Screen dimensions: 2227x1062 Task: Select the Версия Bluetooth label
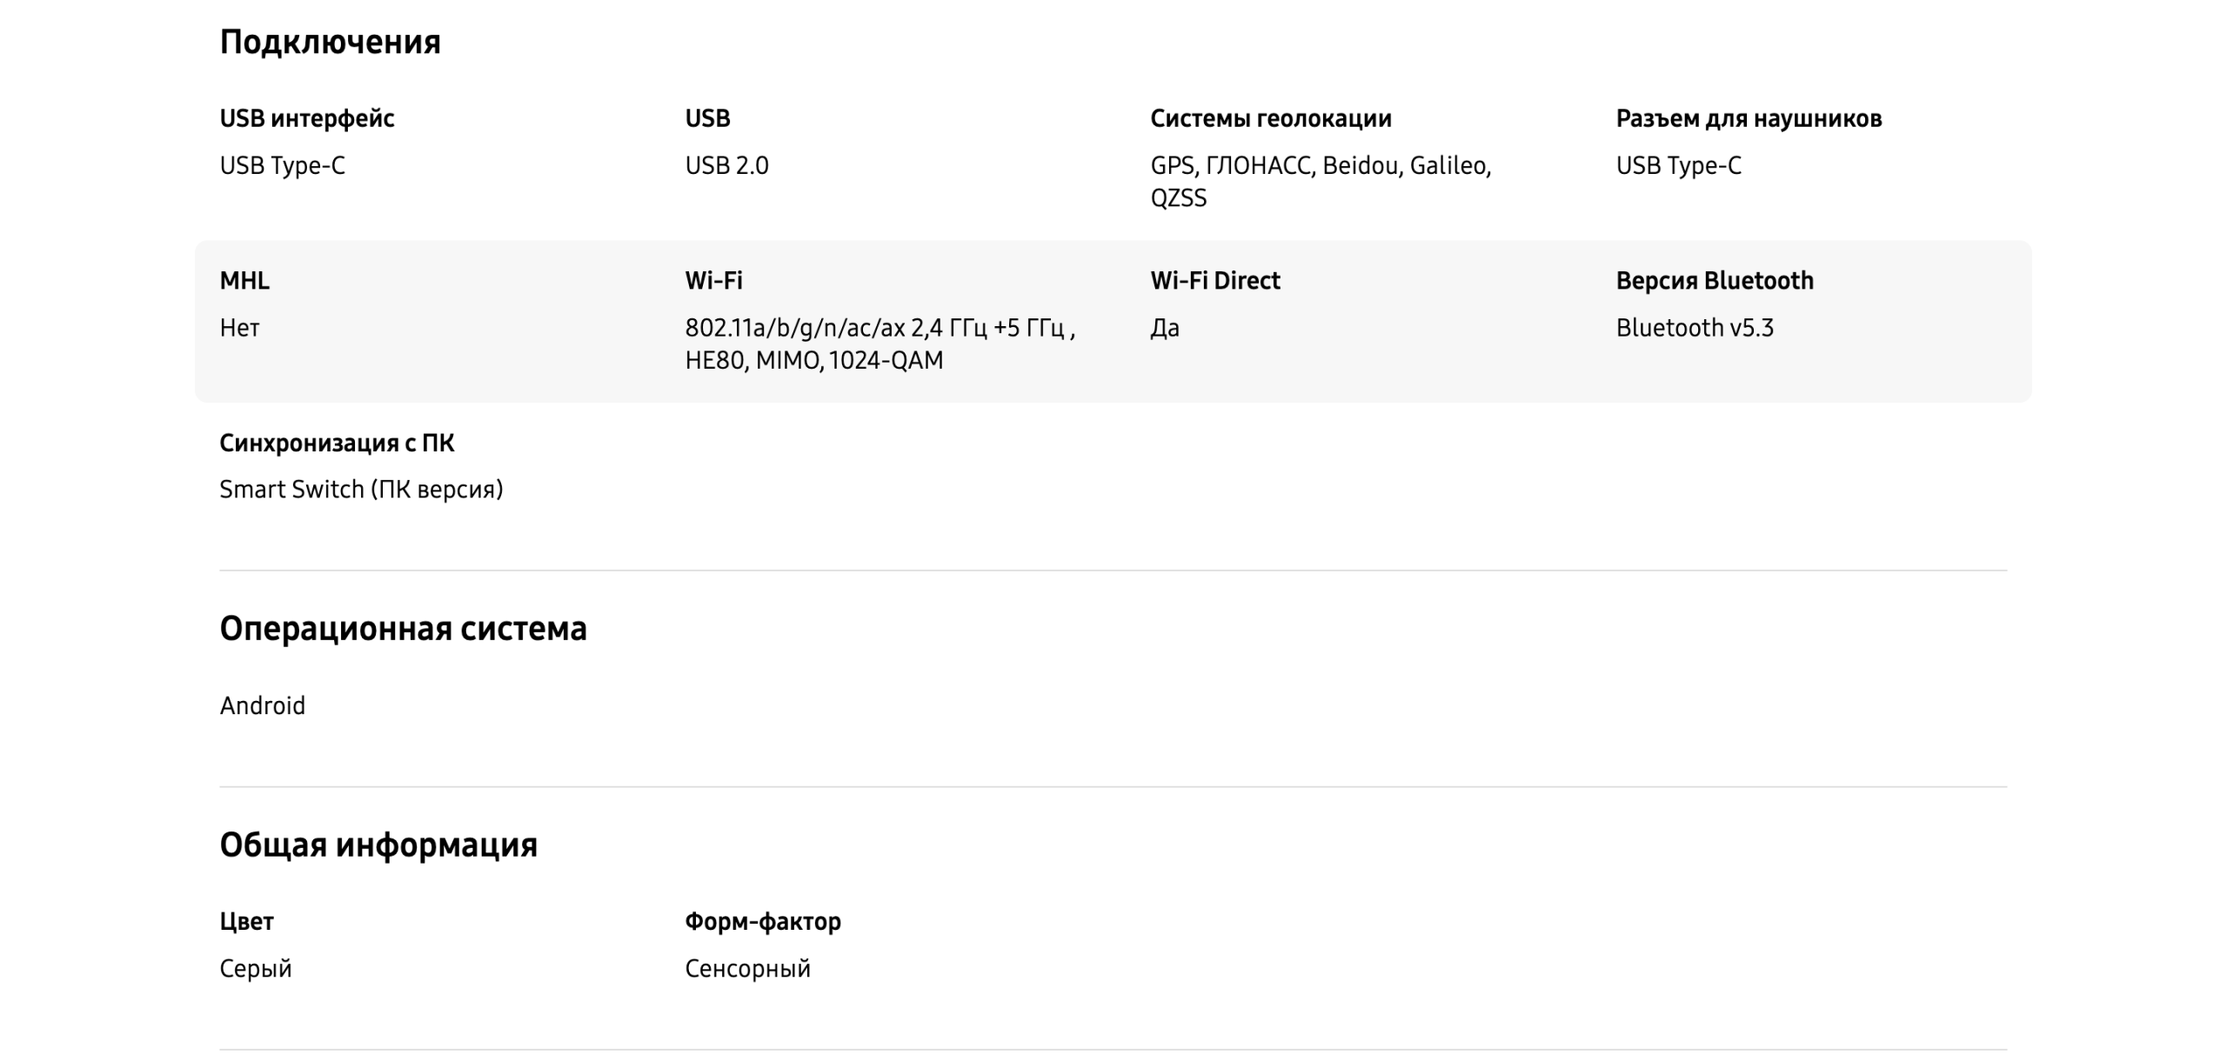pos(1714,280)
